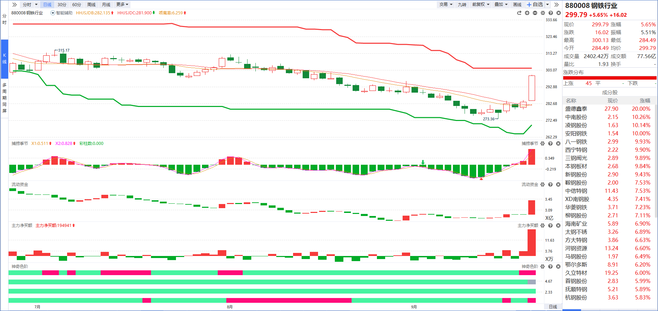Open settings gear for 主力净买额 indicator
This screenshot has height=311, width=658.
pos(542,226)
